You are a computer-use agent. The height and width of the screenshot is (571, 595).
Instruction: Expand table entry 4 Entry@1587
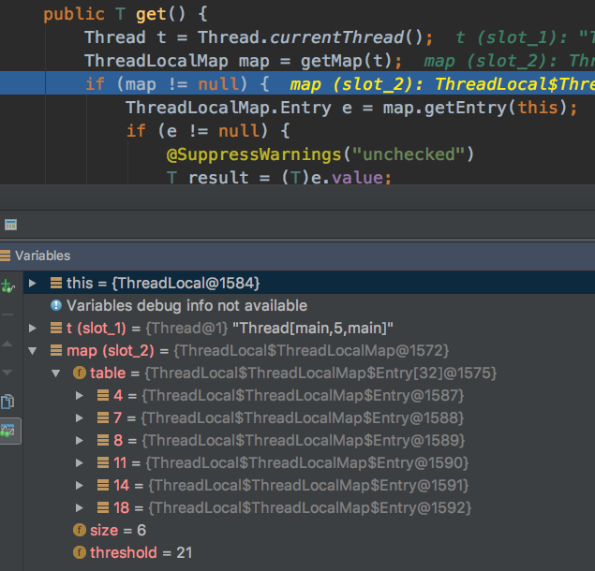pyautogui.click(x=79, y=395)
